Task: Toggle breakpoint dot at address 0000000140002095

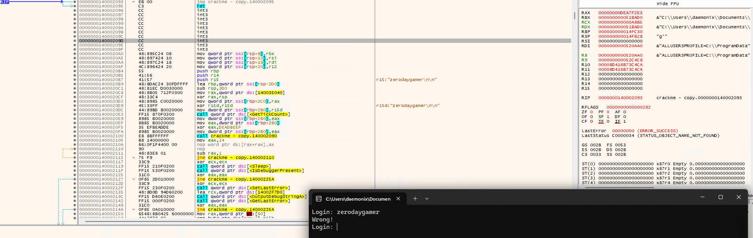Action: [x=75, y=6]
